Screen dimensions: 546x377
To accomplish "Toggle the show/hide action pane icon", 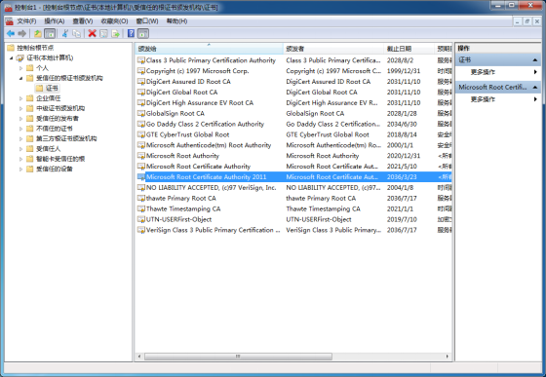I will pyautogui.click(x=143, y=33).
